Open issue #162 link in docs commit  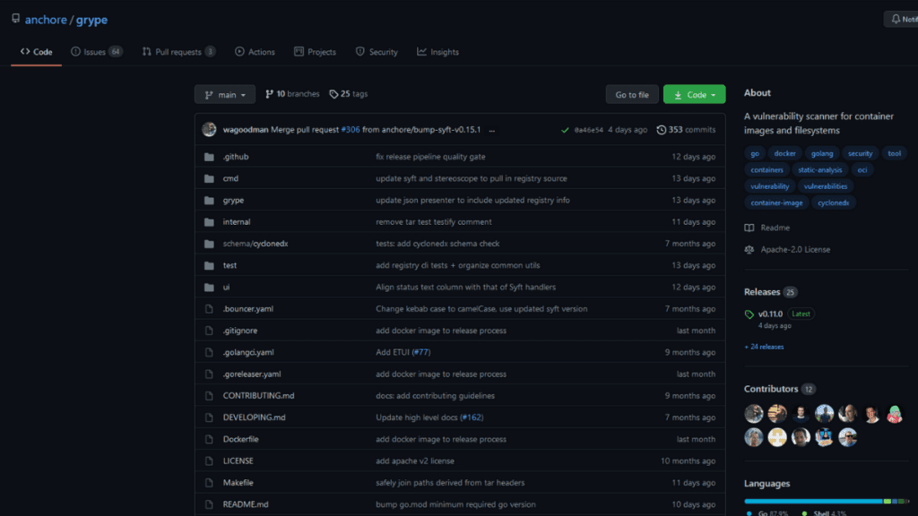point(472,417)
